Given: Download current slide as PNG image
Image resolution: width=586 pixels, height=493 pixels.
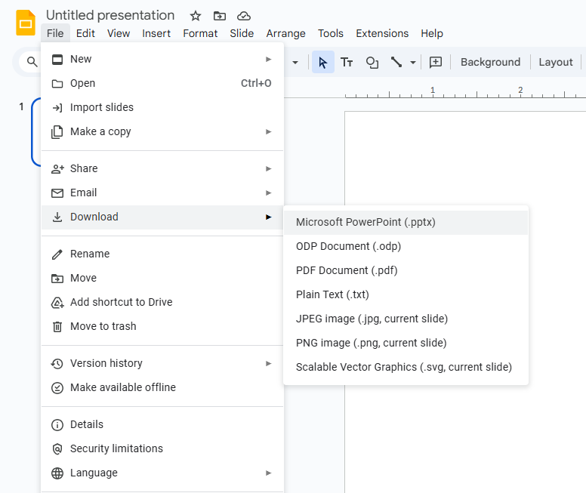Looking at the screenshot, I should point(406,343).
